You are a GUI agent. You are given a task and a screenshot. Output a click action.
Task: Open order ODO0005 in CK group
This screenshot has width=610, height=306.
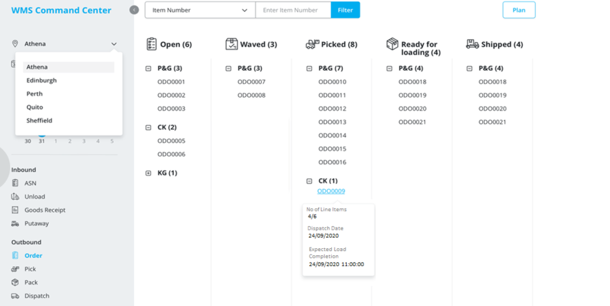click(171, 141)
